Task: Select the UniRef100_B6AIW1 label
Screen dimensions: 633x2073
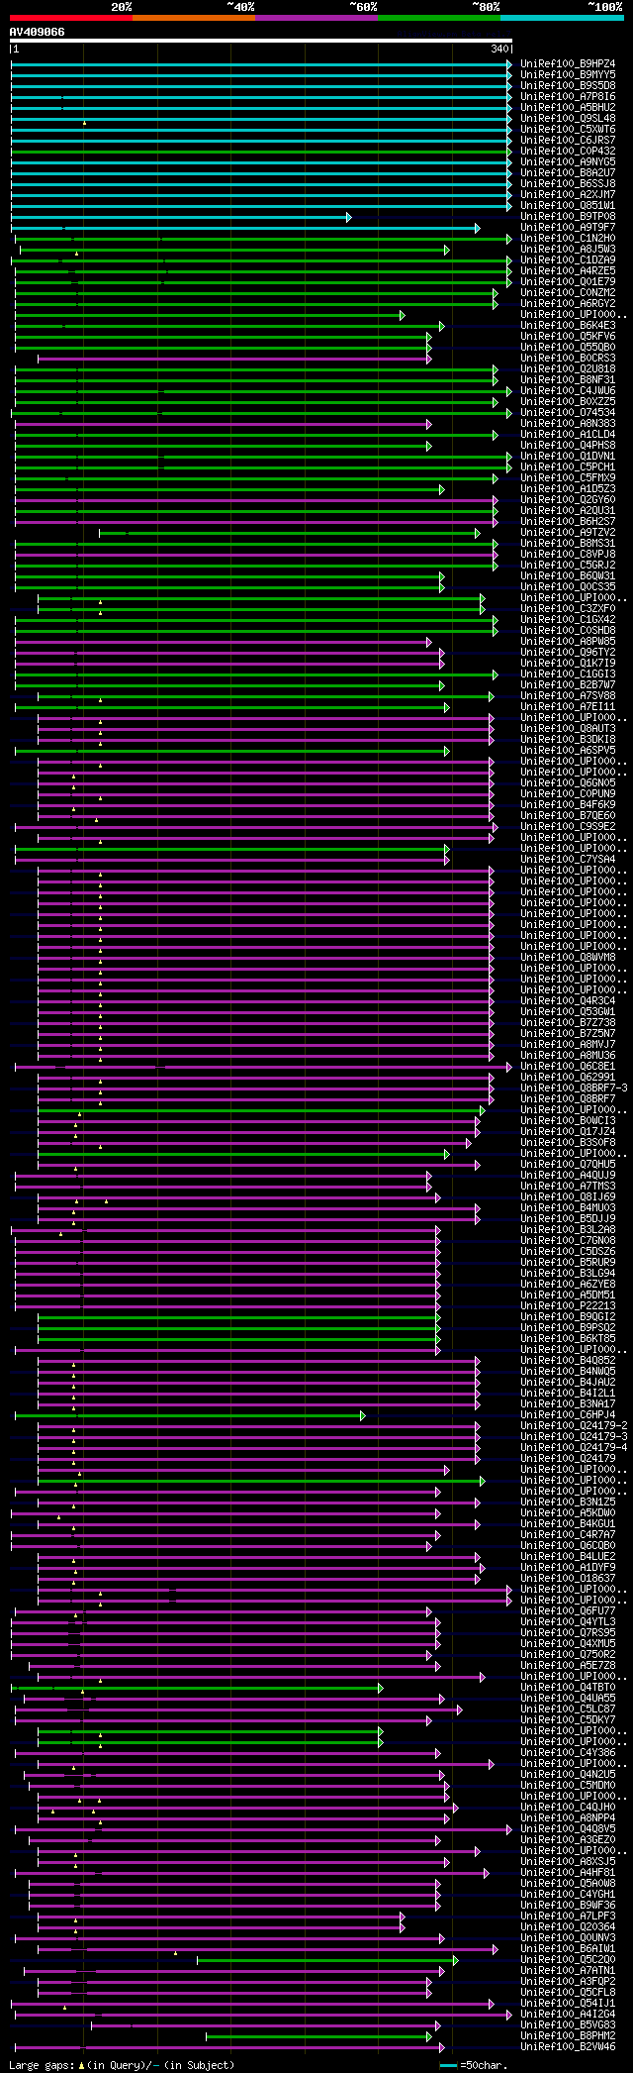Action: [x=568, y=1948]
